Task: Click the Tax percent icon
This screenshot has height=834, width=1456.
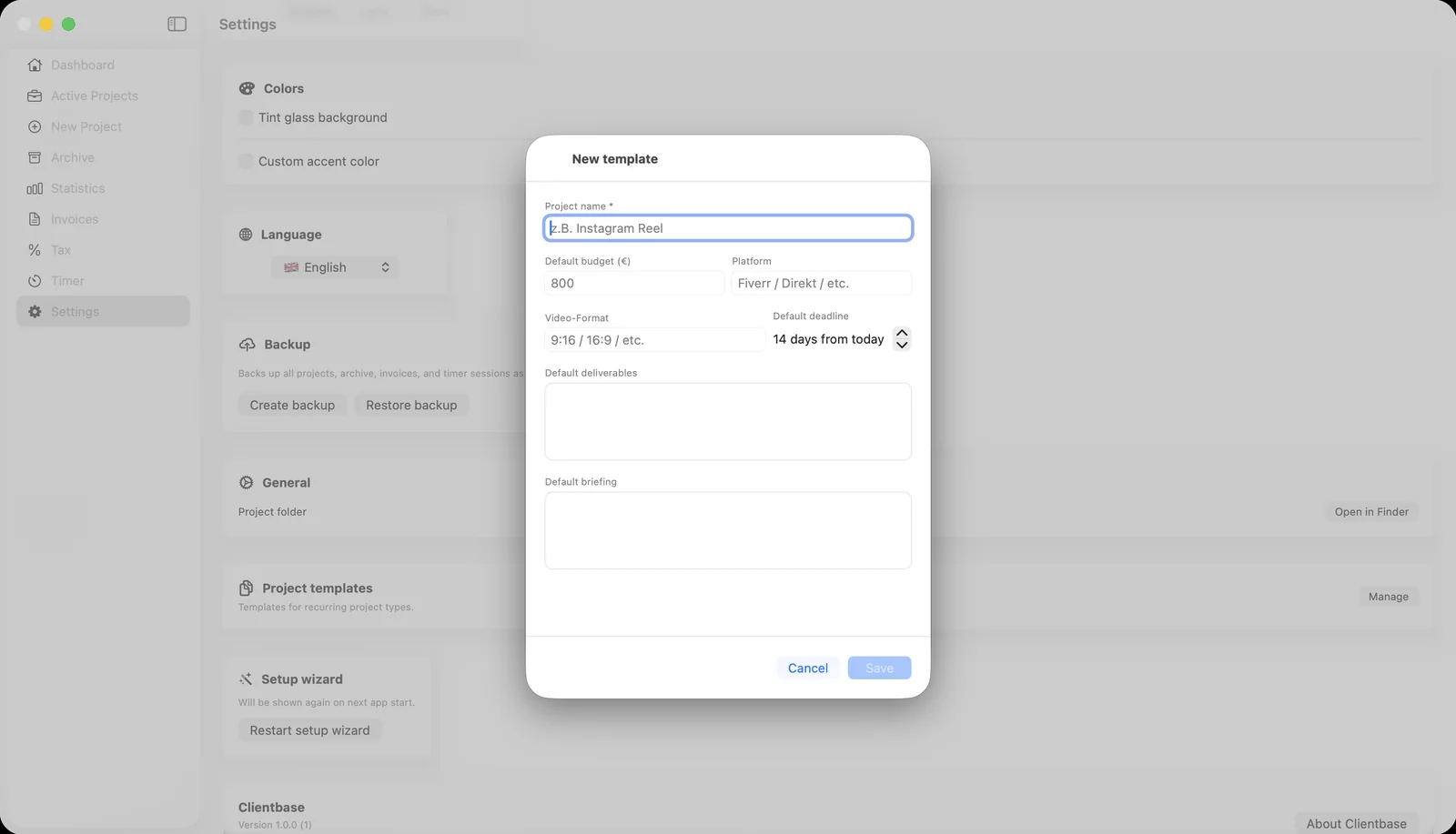Action: pyautogui.click(x=35, y=250)
